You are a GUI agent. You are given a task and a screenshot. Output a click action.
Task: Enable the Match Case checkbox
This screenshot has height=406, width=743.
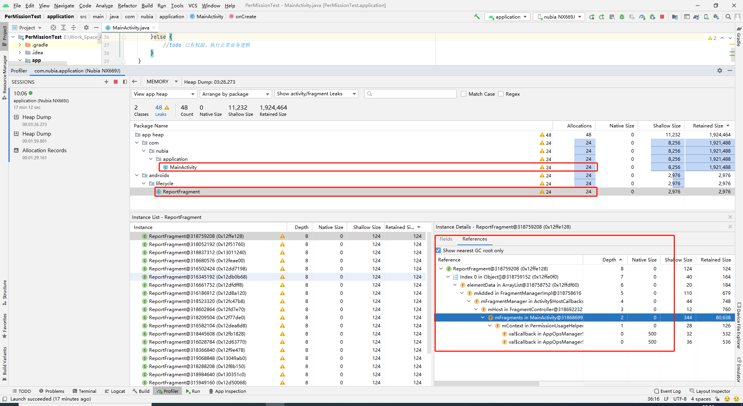coord(464,94)
